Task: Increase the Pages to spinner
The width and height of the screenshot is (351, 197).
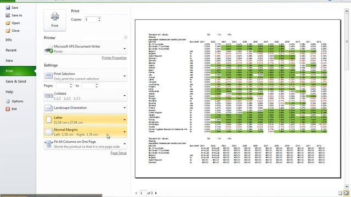Action: 97,84
